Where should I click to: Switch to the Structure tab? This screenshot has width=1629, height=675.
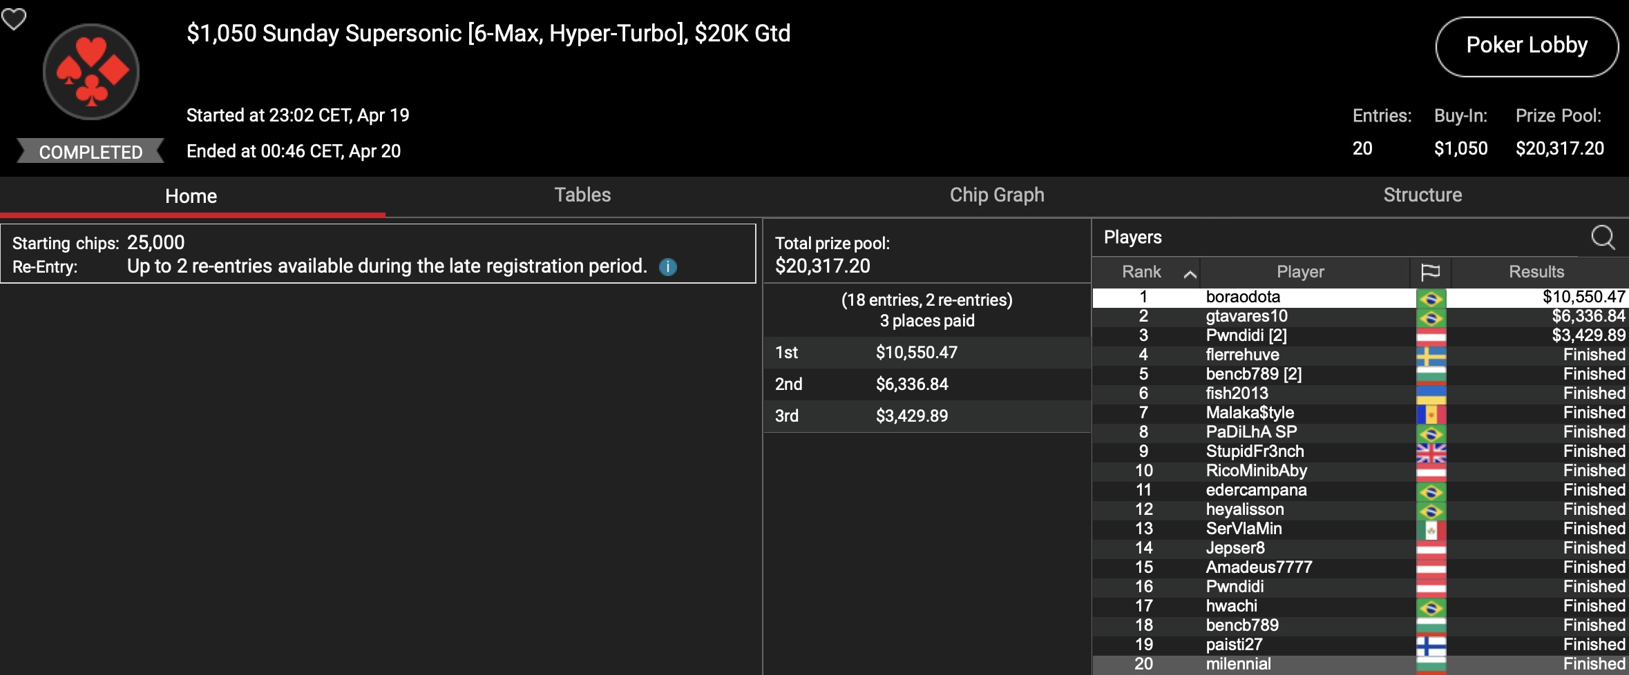1422,195
